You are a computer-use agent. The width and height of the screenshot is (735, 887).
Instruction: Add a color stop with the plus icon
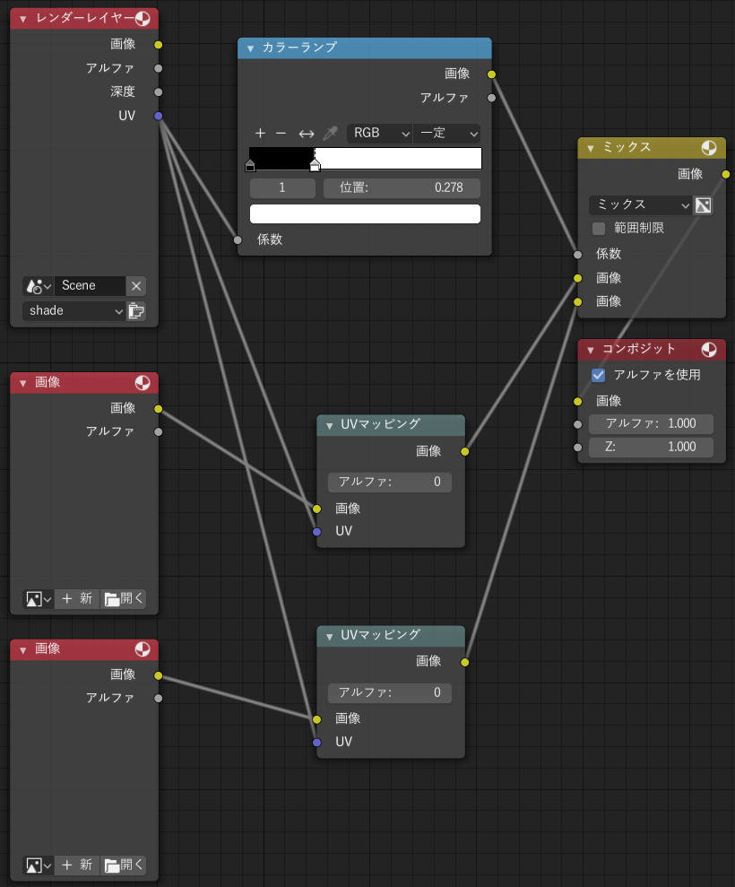click(x=260, y=133)
